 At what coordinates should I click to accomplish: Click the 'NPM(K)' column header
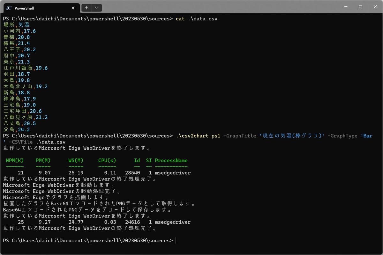click(x=15, y=160)
